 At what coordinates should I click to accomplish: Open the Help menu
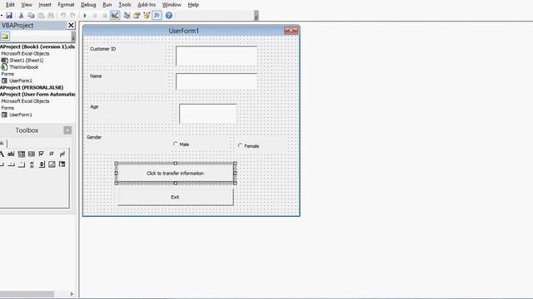193,5
